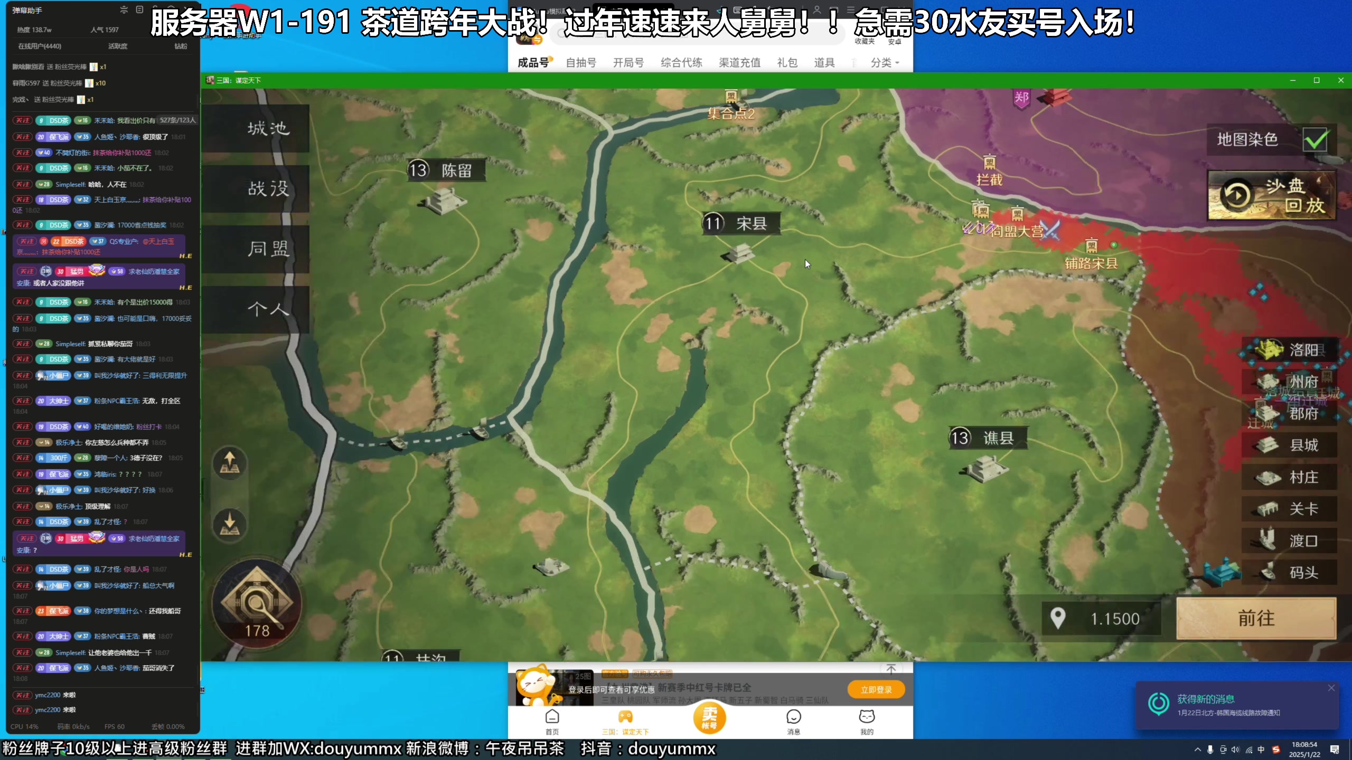Click the 首页 home icon in bottom nav
1352x760 pixels.
pos(552,721)
